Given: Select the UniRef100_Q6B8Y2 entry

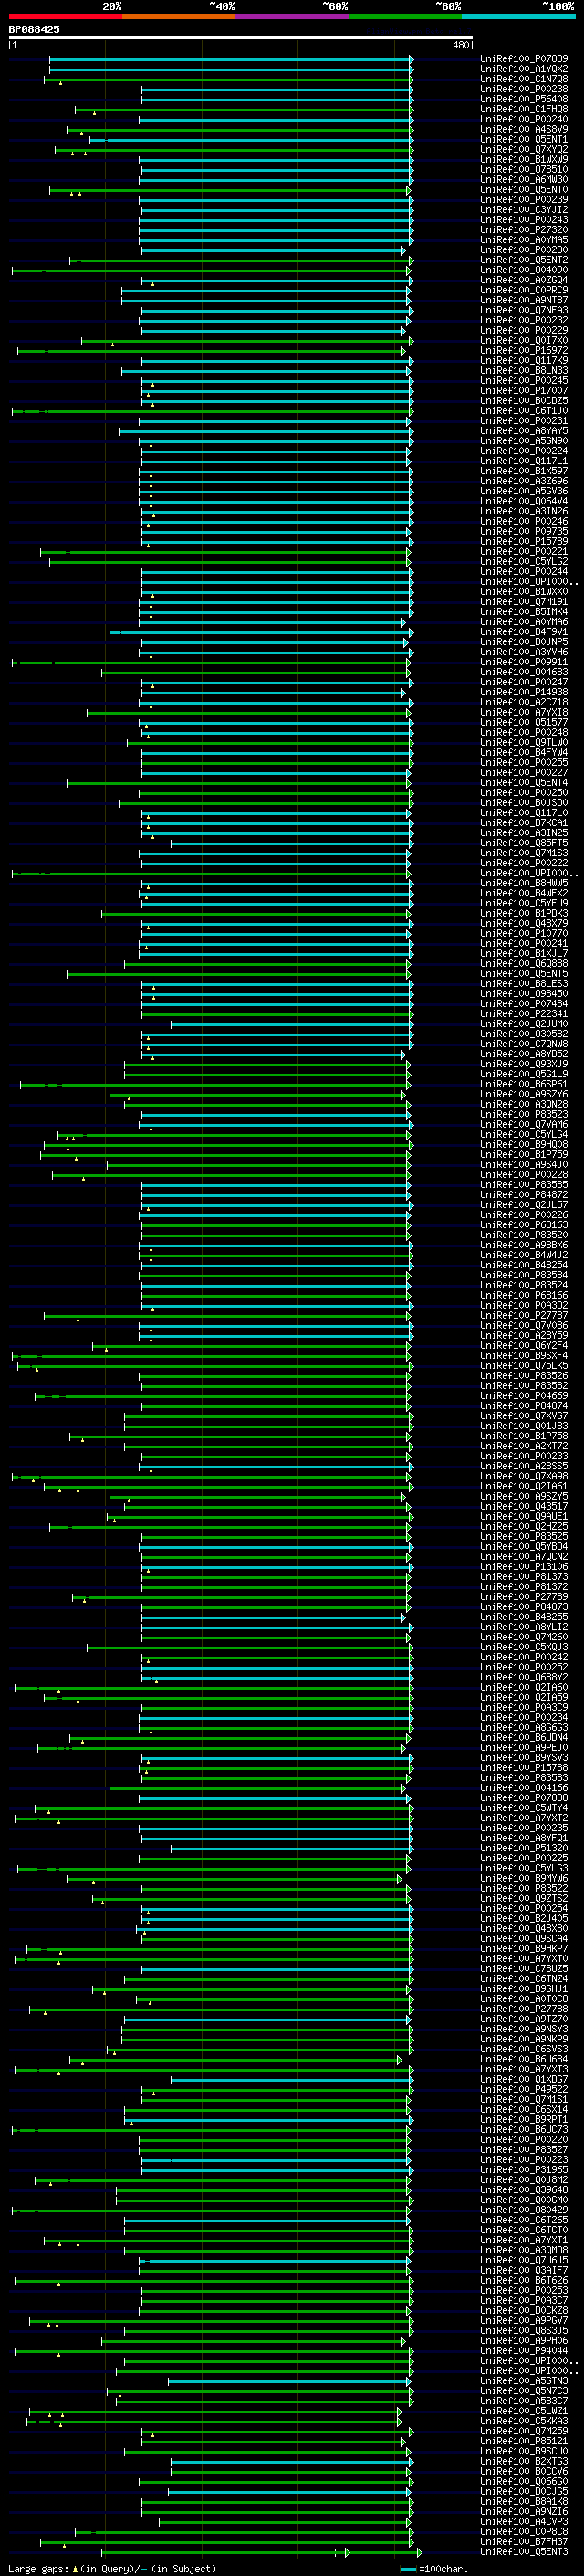Looking at the screenshot, I should 523,1677.
